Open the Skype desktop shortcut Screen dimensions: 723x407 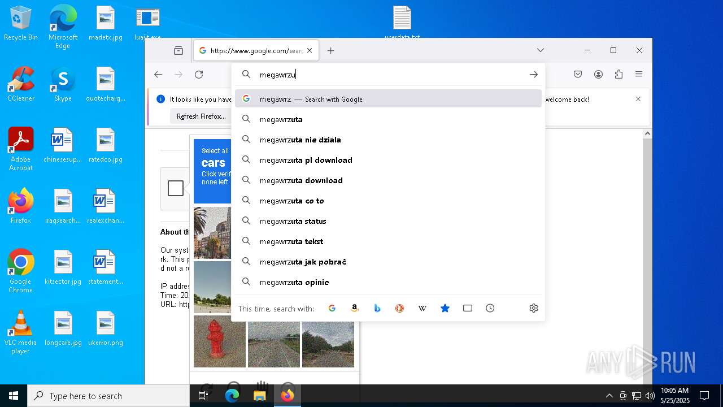pos(63,84)
